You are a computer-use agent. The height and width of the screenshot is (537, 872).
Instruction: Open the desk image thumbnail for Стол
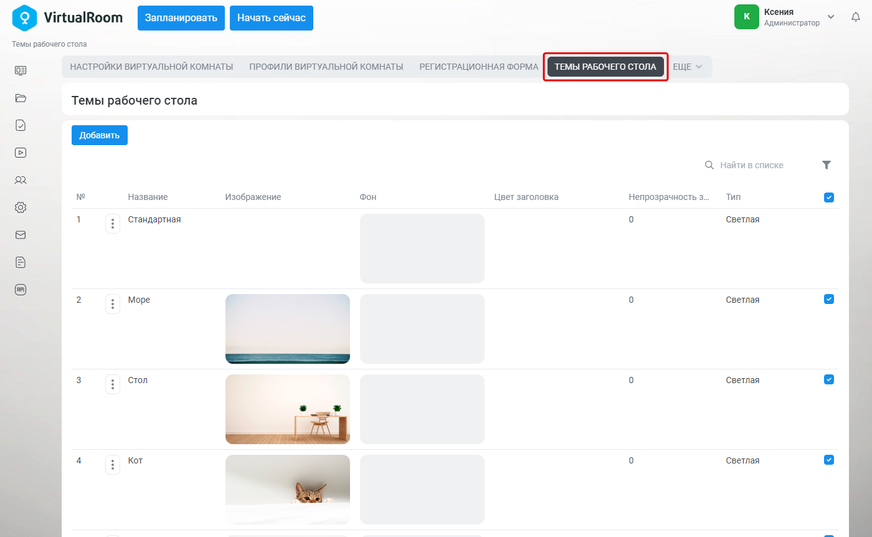coord(288,409)
